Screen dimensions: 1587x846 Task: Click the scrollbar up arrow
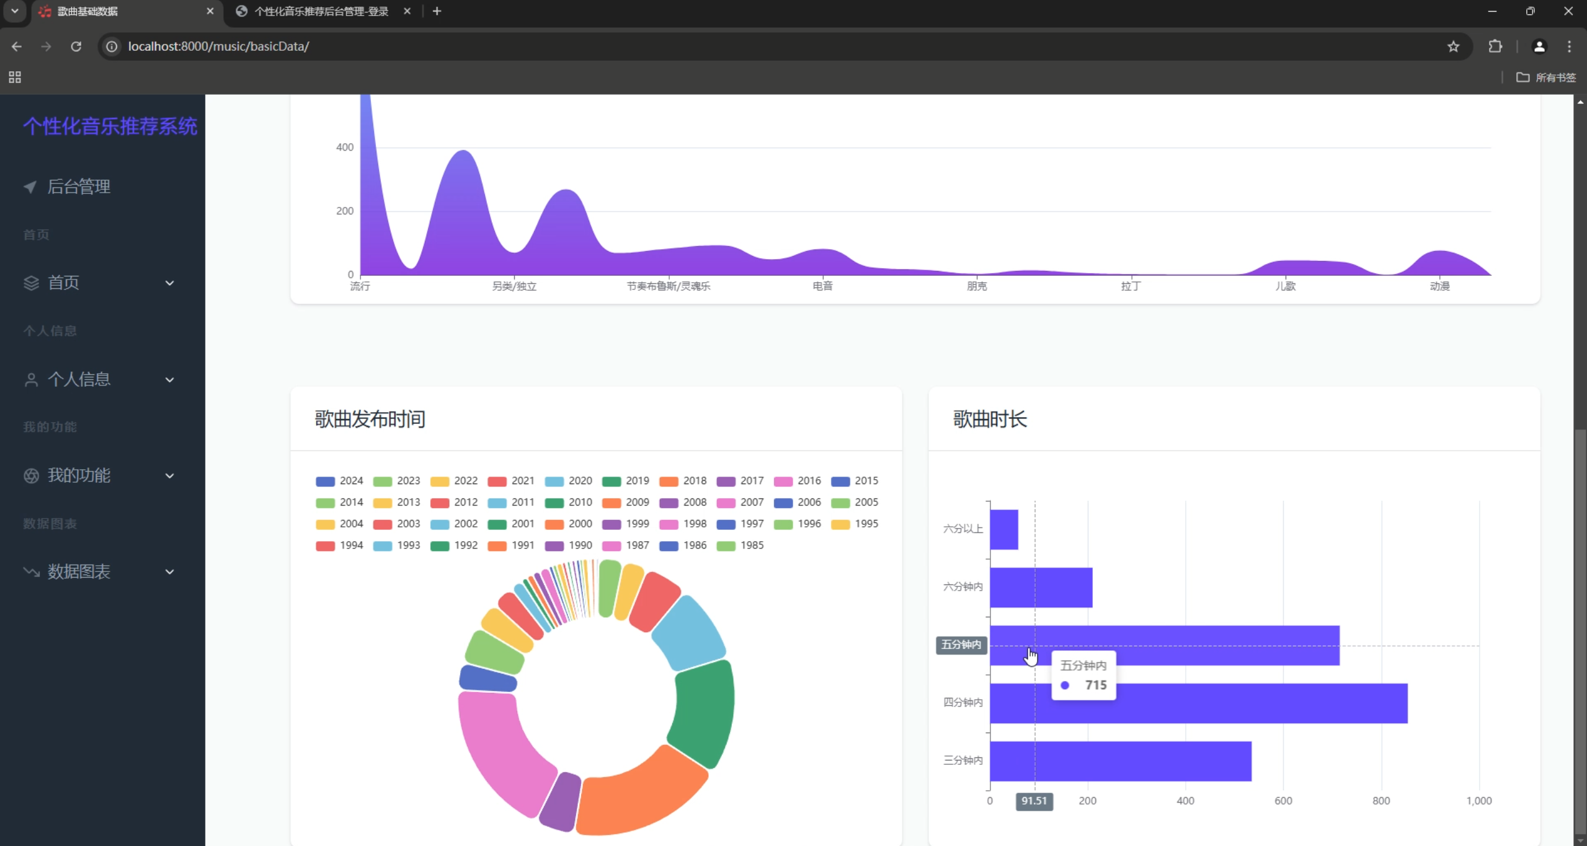pos(1580,102)
